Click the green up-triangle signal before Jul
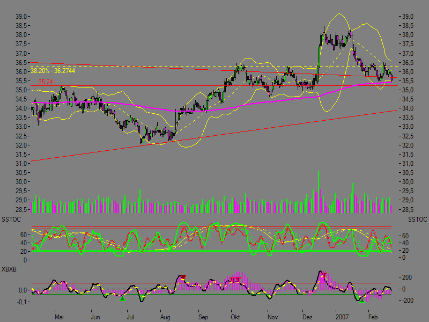The width and height of the screenshot is (429, 322). (122, 298)
